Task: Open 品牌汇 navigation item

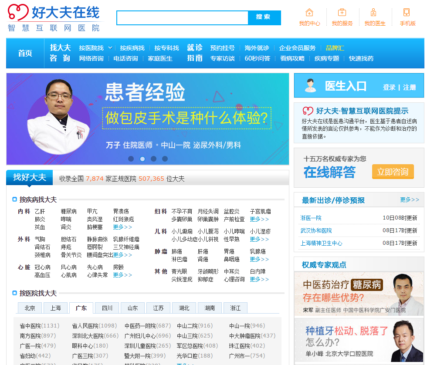Action: (x=335, y=48)
